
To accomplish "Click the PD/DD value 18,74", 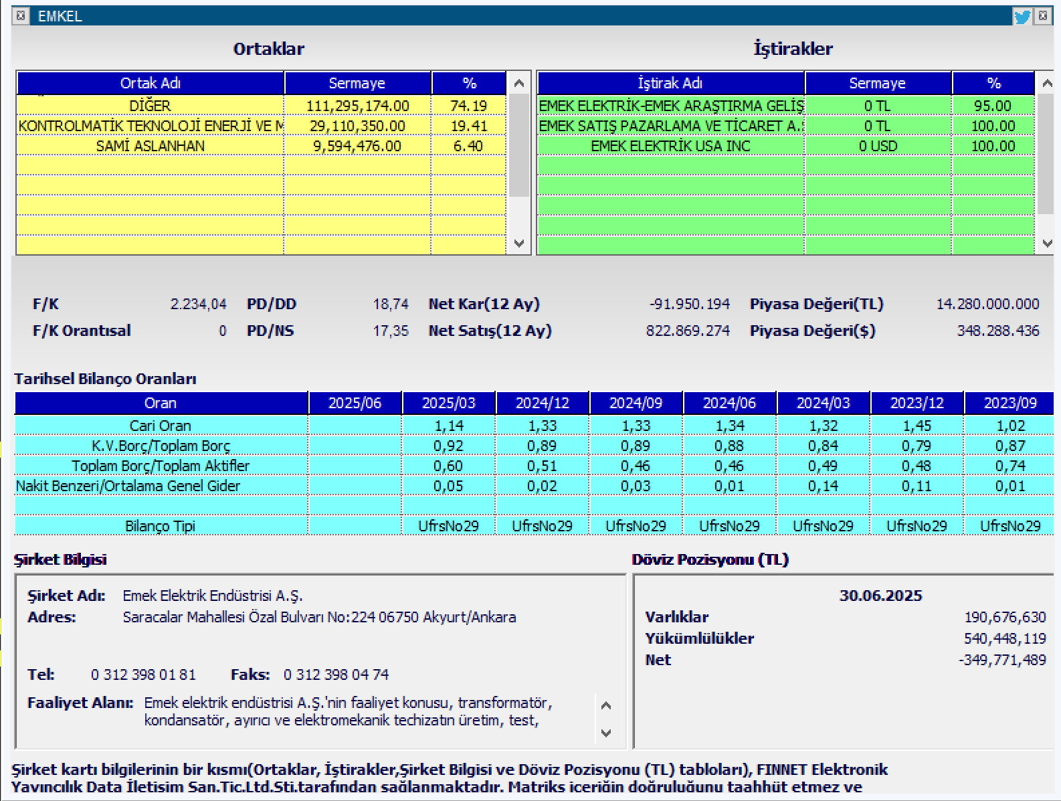I will (391, 304).
